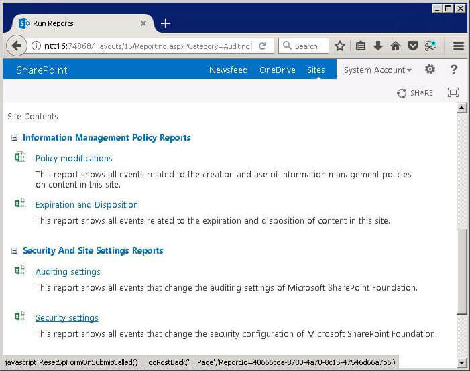Click the Site Contents breadcrumb
Image resolution: width=470 pixels, height=371 pixels.
tap(33, 116)
